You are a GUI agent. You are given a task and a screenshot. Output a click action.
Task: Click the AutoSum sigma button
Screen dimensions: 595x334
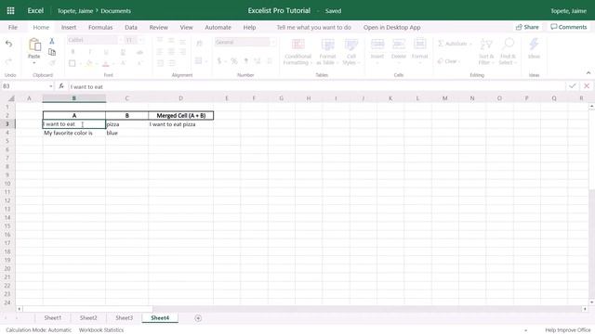(454, 44)
